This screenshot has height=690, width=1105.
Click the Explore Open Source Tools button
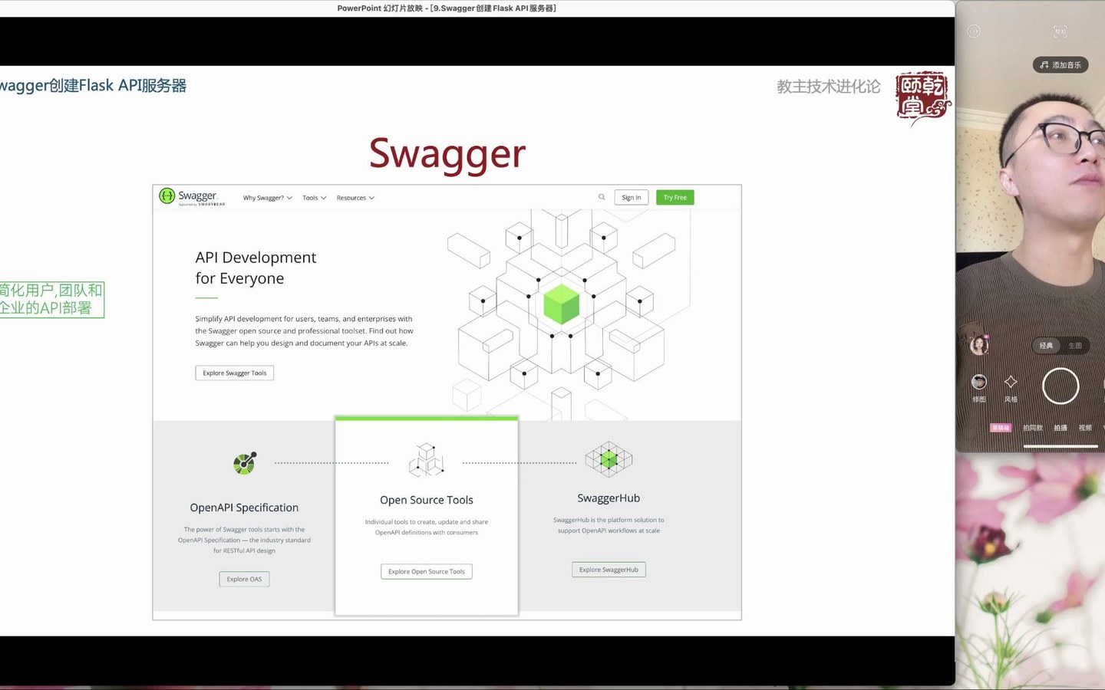pos(427,571)
